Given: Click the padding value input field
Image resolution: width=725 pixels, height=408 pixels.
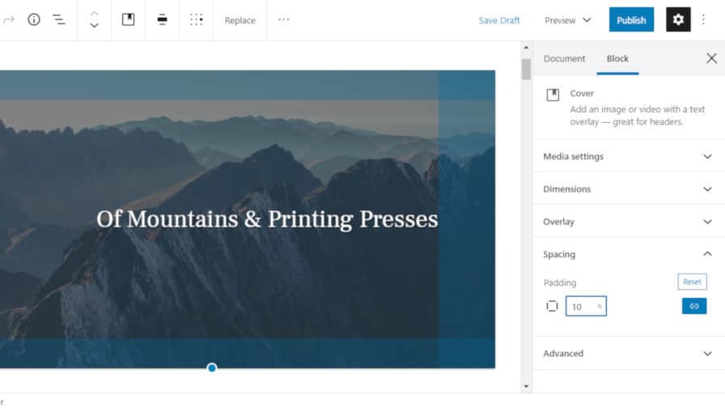Looking at the screenshot, I should [582, 307].
